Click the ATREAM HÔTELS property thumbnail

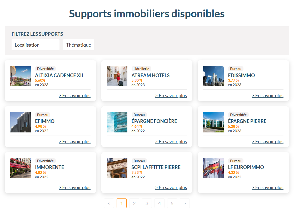click(x=117, y=76)
